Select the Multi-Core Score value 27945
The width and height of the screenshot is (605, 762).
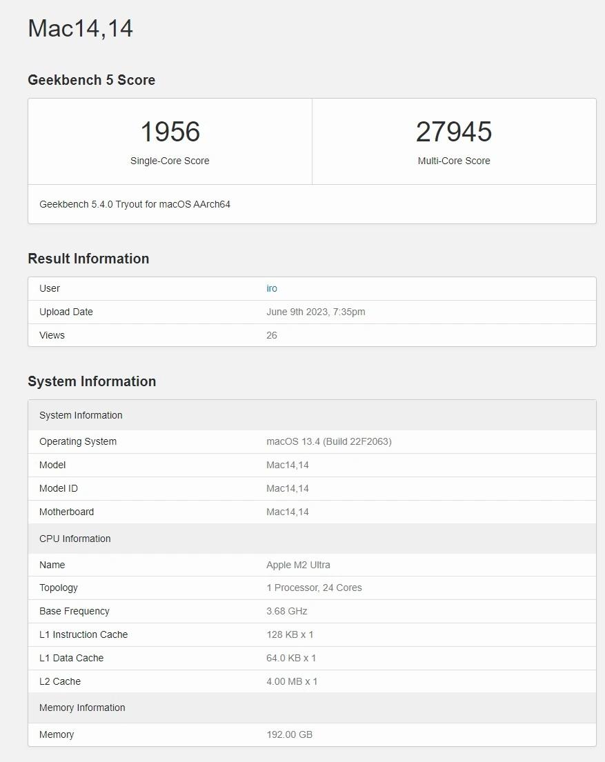tap(455, 132)
